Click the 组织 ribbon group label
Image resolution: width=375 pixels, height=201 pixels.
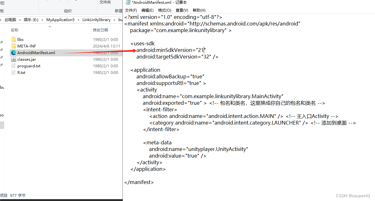(68, 11)
